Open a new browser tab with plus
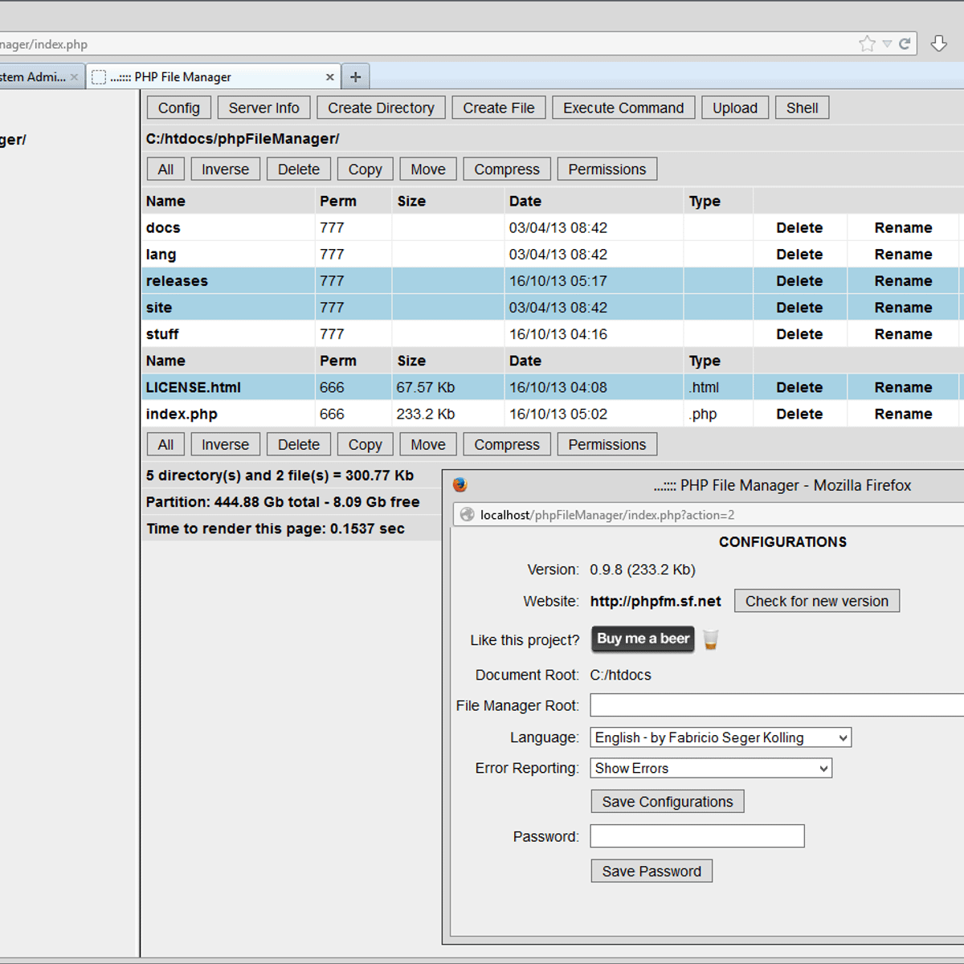964x964 pixels. (355, 77)
